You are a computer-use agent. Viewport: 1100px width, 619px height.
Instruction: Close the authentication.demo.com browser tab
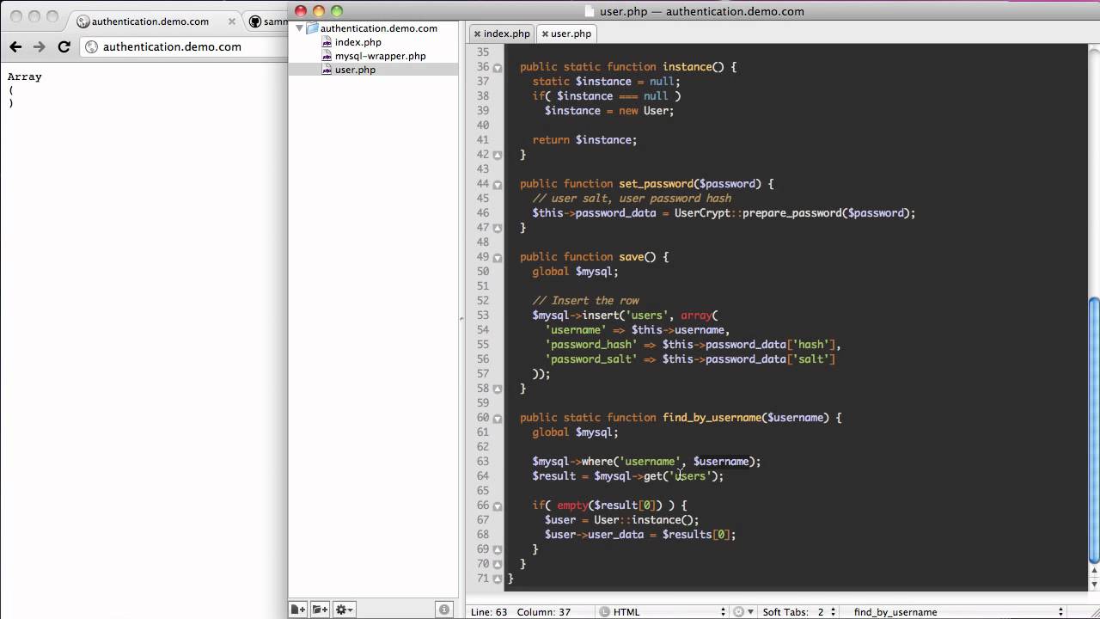click(x=232, y=21)
